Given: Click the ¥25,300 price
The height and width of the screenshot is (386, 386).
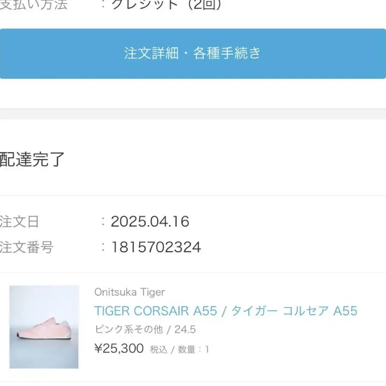Looking at the screenshot, I should click(x=119, y=348).
